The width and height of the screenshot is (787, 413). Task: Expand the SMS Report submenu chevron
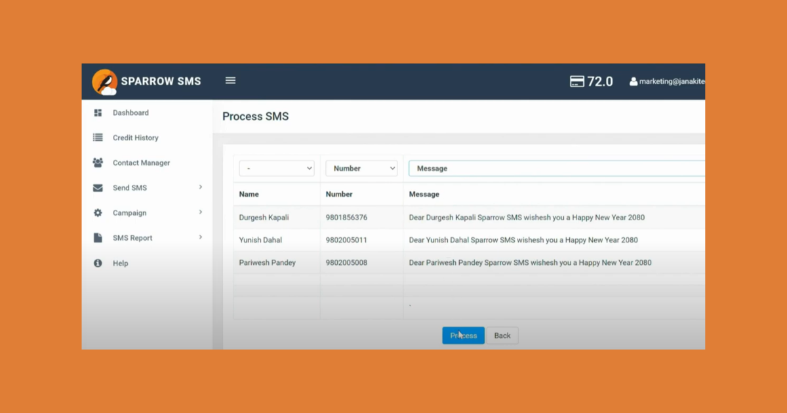[x=201, y=237]
